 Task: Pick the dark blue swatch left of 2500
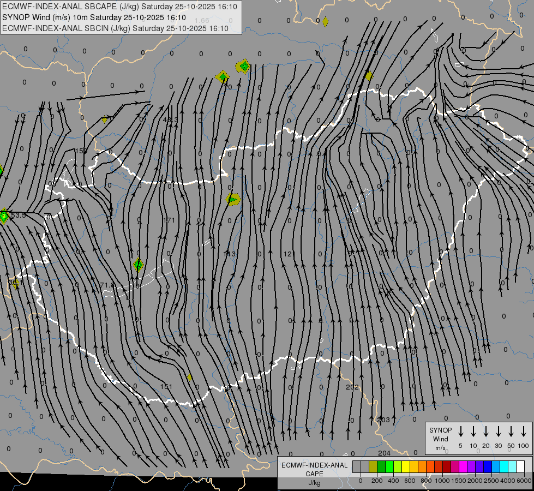[488, 466]
